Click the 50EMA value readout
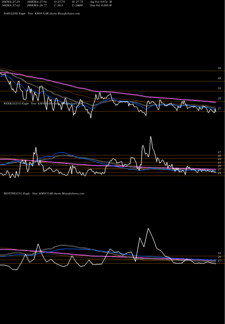The height and width of the screenshot is (324, 225). coord(11,5)
